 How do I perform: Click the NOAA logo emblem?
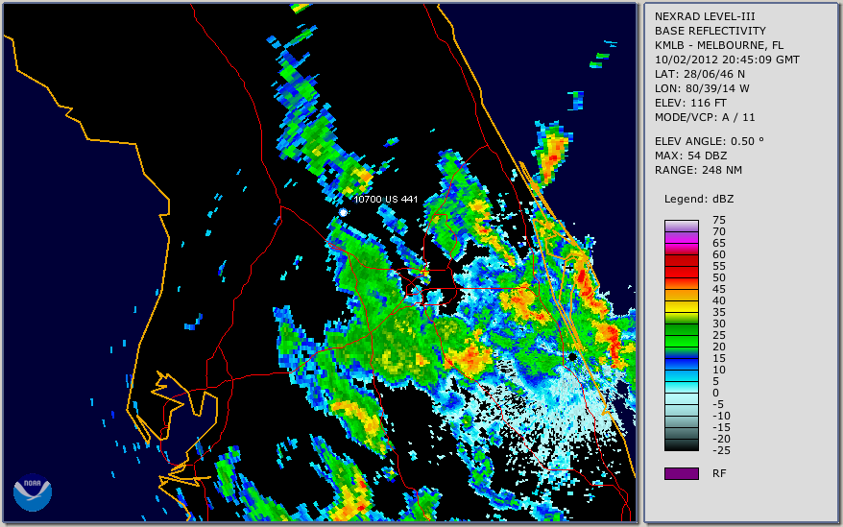[x=33, y=492]
